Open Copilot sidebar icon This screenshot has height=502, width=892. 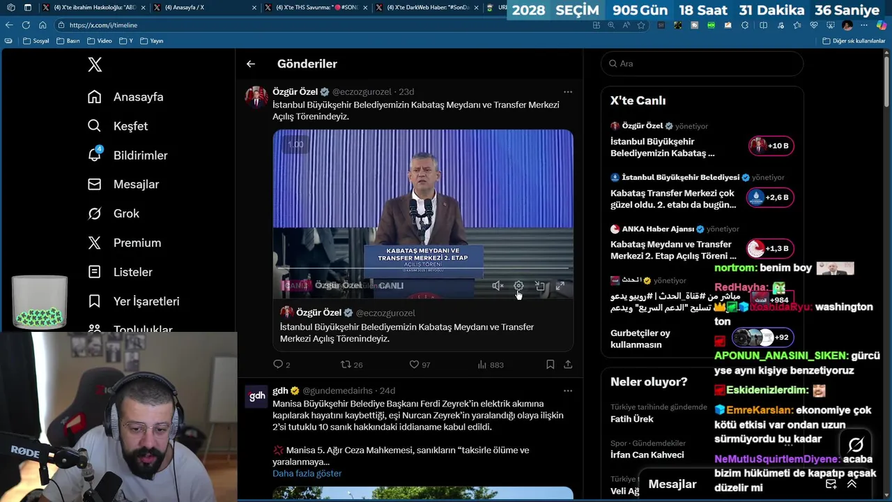click(x=882, y=25)
